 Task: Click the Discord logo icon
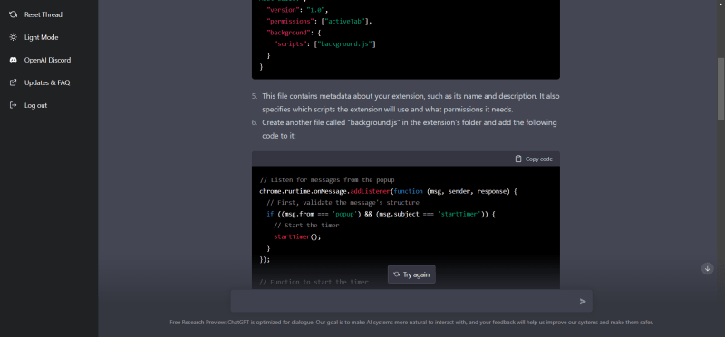pyautogui.click(x=14, y=60)
